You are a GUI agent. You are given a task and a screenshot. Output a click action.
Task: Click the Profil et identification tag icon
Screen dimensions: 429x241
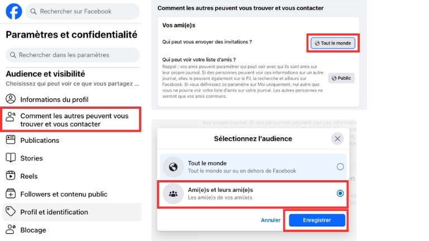pos(11,212)
